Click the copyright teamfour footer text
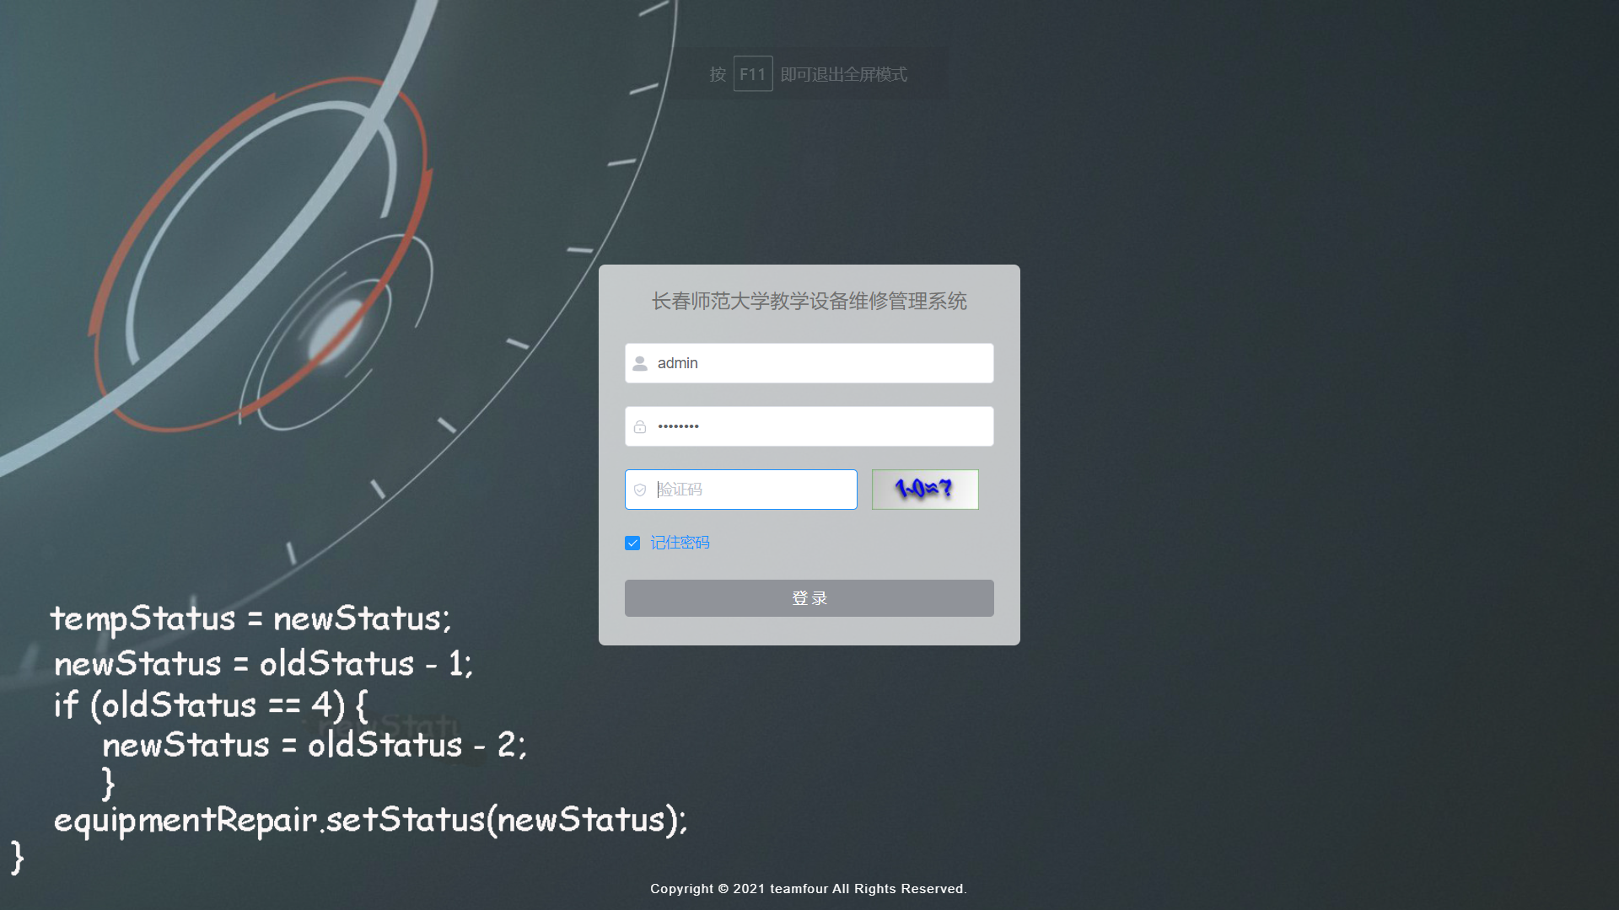The height and width of the screenshot is (910, 1619). (809, 888)
